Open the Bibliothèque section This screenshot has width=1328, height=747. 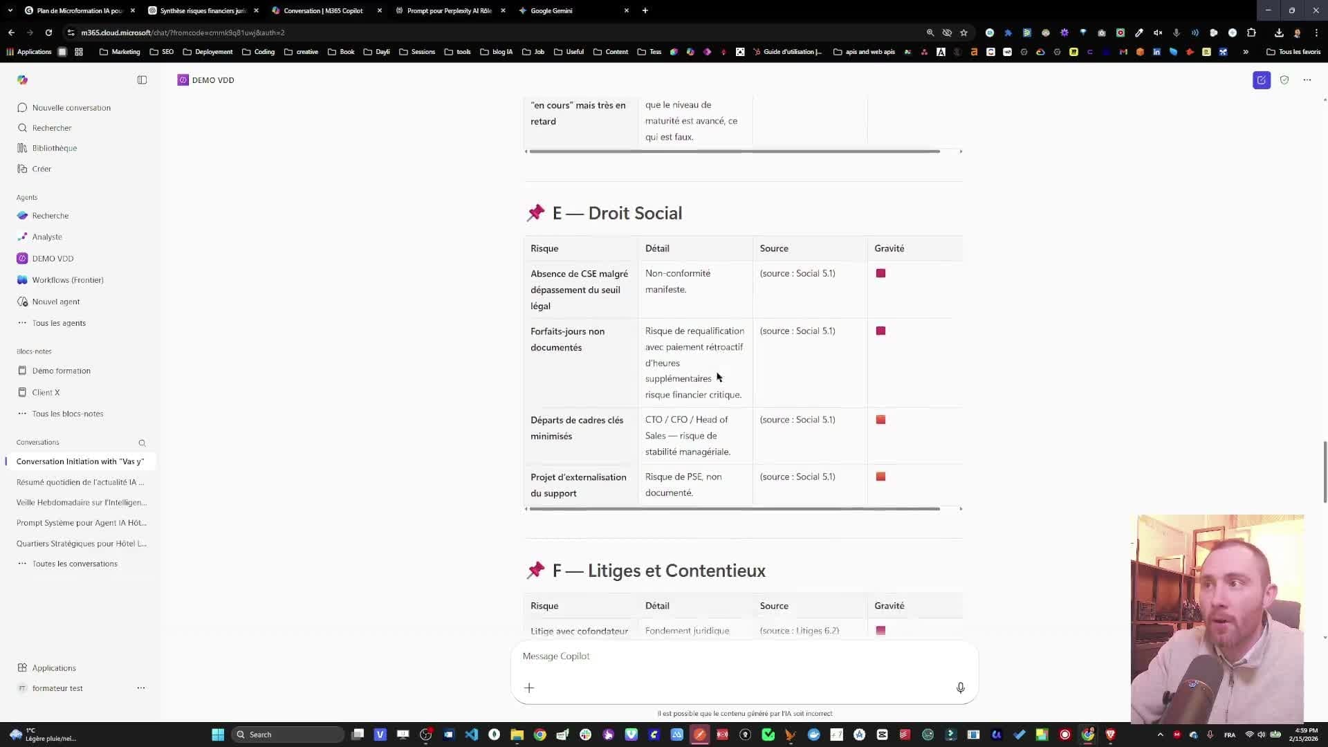click(x=55, y=148)
